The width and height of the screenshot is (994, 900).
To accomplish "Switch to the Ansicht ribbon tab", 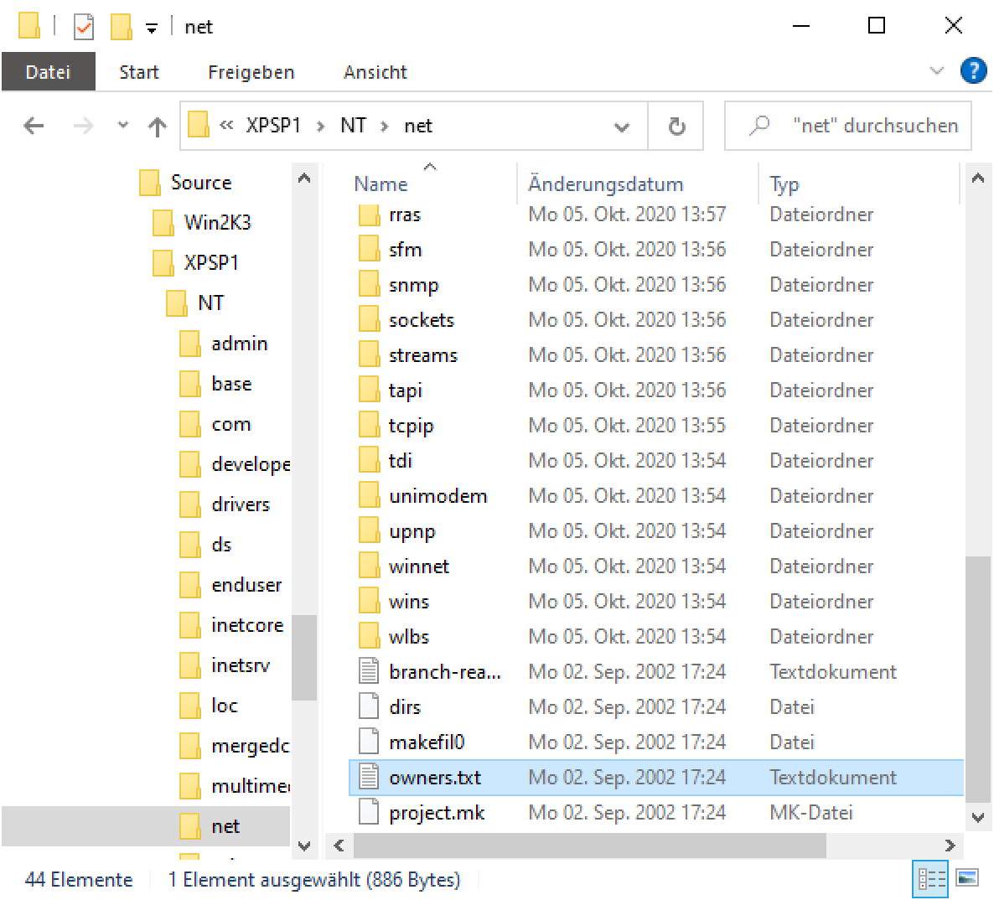I will click(x=375, y=71).
